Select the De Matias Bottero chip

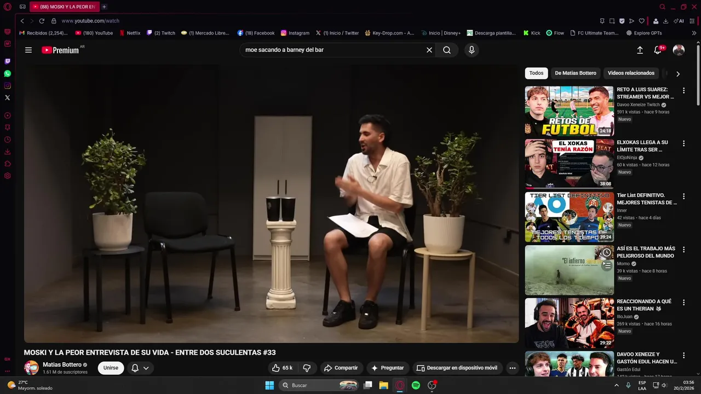click(x=576, y=73)
